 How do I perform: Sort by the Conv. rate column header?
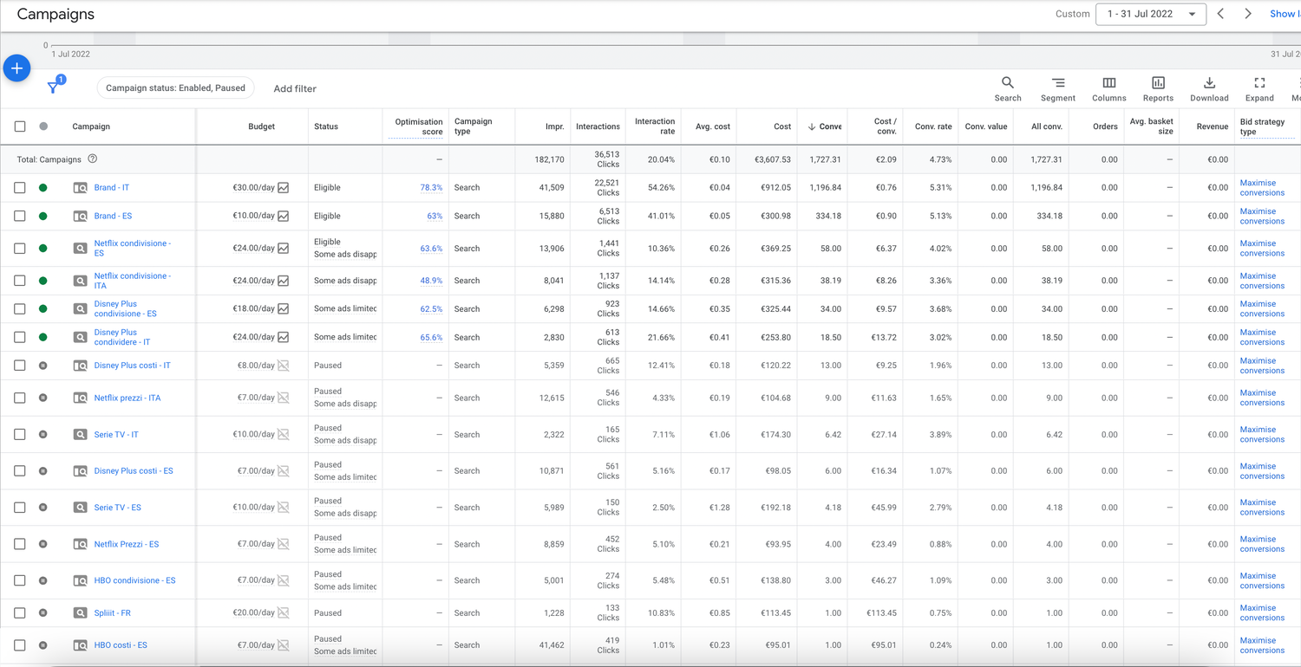point(933,126)
